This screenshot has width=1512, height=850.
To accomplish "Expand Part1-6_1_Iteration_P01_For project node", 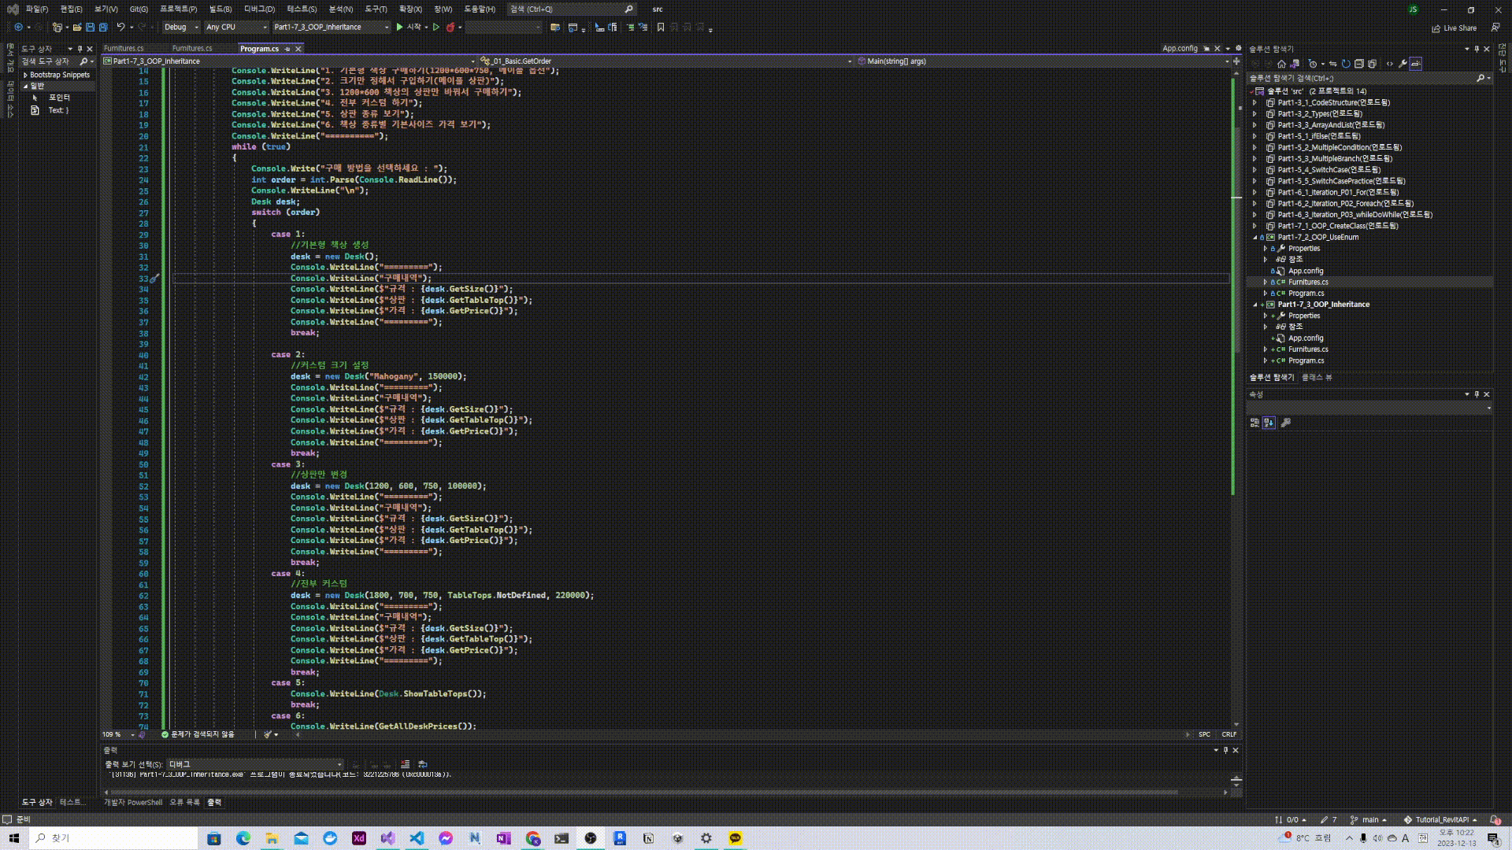I will (1255, 192).
